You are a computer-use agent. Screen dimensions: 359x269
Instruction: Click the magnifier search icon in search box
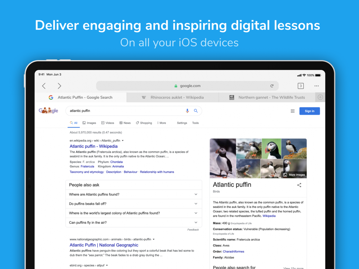(196, 111)
